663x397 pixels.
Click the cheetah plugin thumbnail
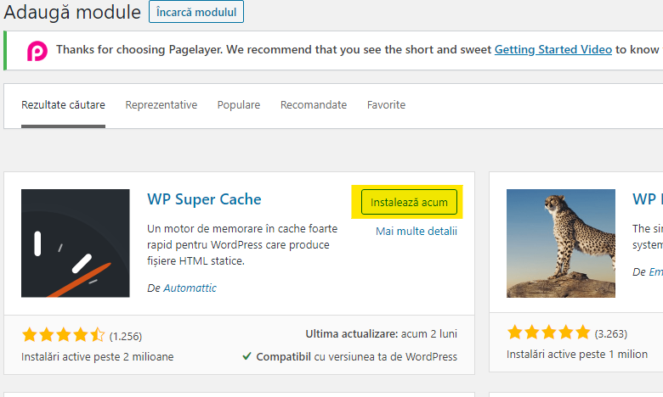tap(561, 243)
